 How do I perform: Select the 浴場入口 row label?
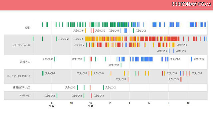pos(25,62)
